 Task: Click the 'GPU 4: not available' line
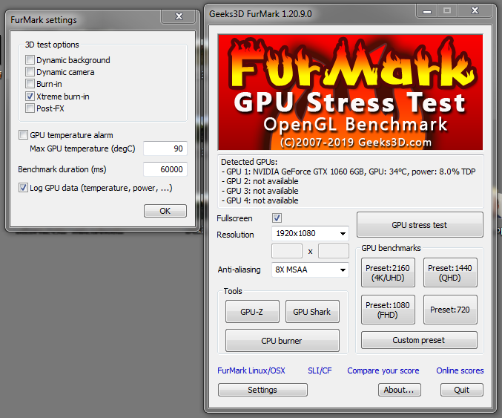pyautogui.click(x=260, y=200)
